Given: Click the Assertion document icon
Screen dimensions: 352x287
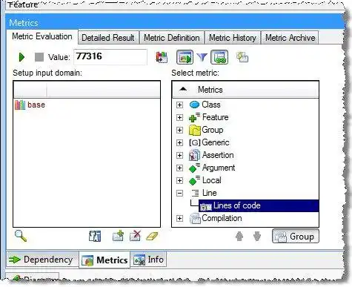Looking at the screenshot, I should [x=194, y=155].
